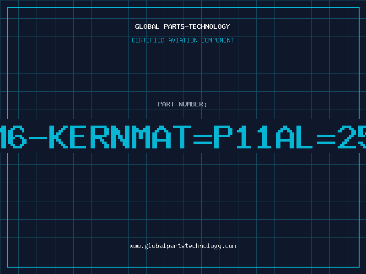Click the GLOBAL PARTS-TECHNOLOGY heading
The width and height of the screenshot is (366, 274).
tap(183, 26)
